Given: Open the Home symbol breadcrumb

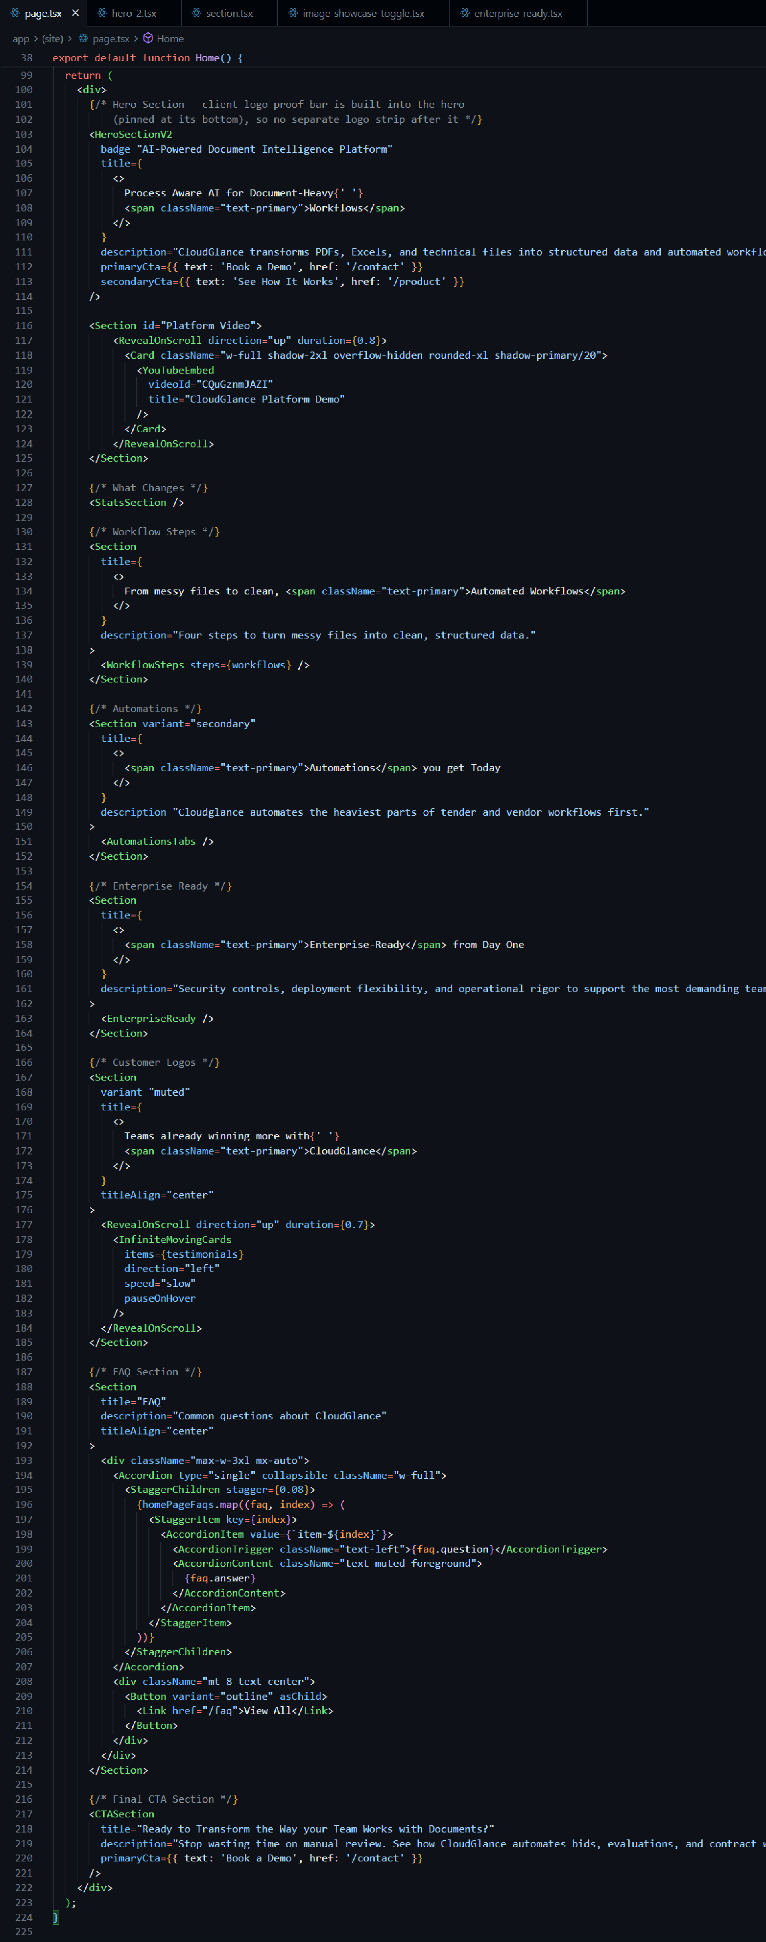Looking at the screenshot, I should (170, 38).
